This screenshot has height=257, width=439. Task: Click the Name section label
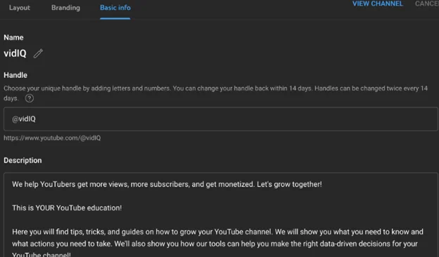tap(13, 37)
